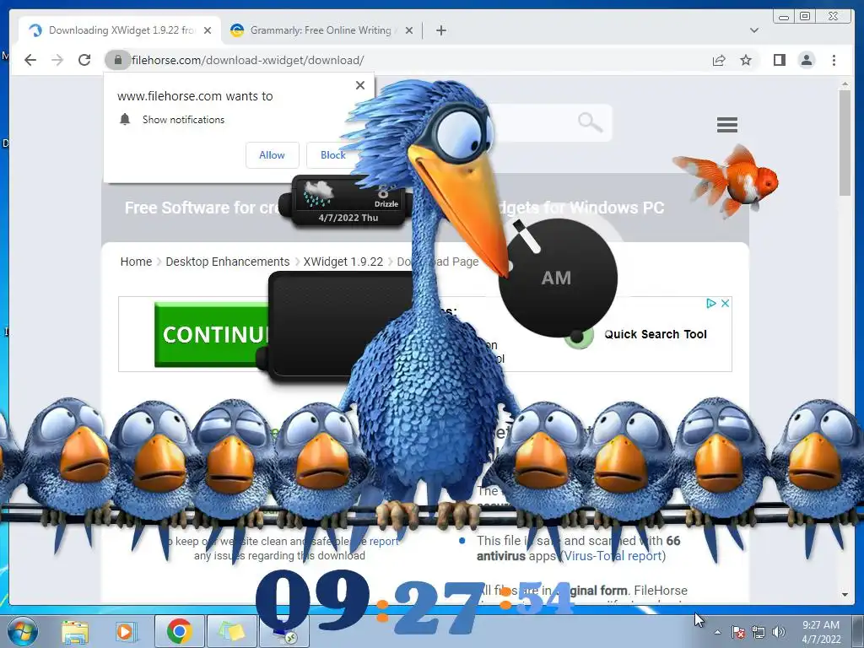Expand the tab search chevron
The width and height of the screenshot is (864, 648).
[753, 30]
